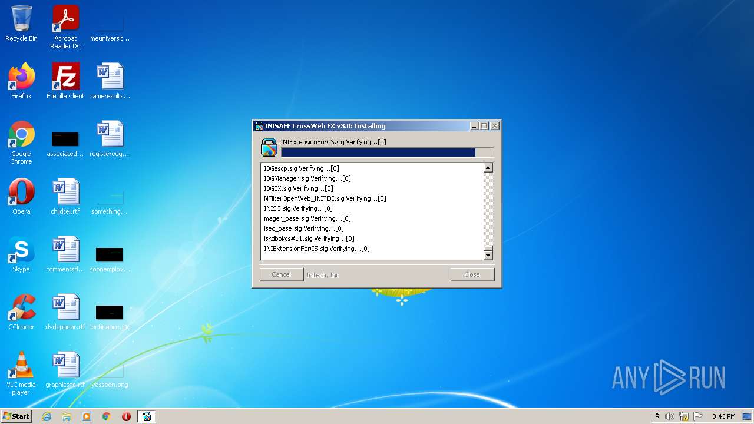Viewport: 754px width, 424px height.
Task: Launch Firefox from the desktop
Action: [21, 81]
